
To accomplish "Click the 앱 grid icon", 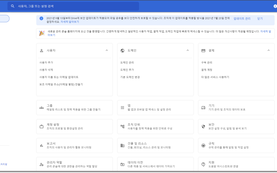I will coord(122,108).
